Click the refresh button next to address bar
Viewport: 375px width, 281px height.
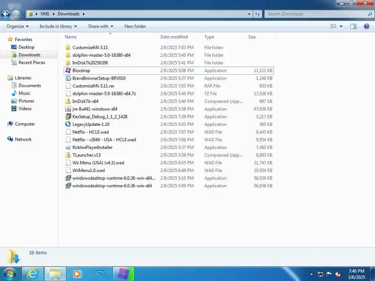[x=257, y=14]
